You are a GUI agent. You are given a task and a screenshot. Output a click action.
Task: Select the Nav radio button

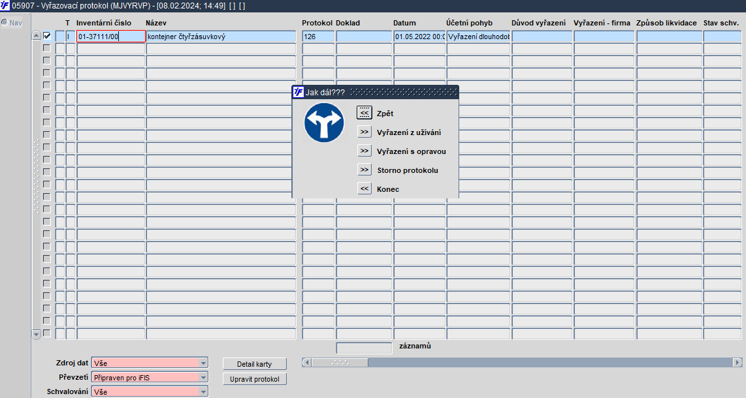(5, 22)
